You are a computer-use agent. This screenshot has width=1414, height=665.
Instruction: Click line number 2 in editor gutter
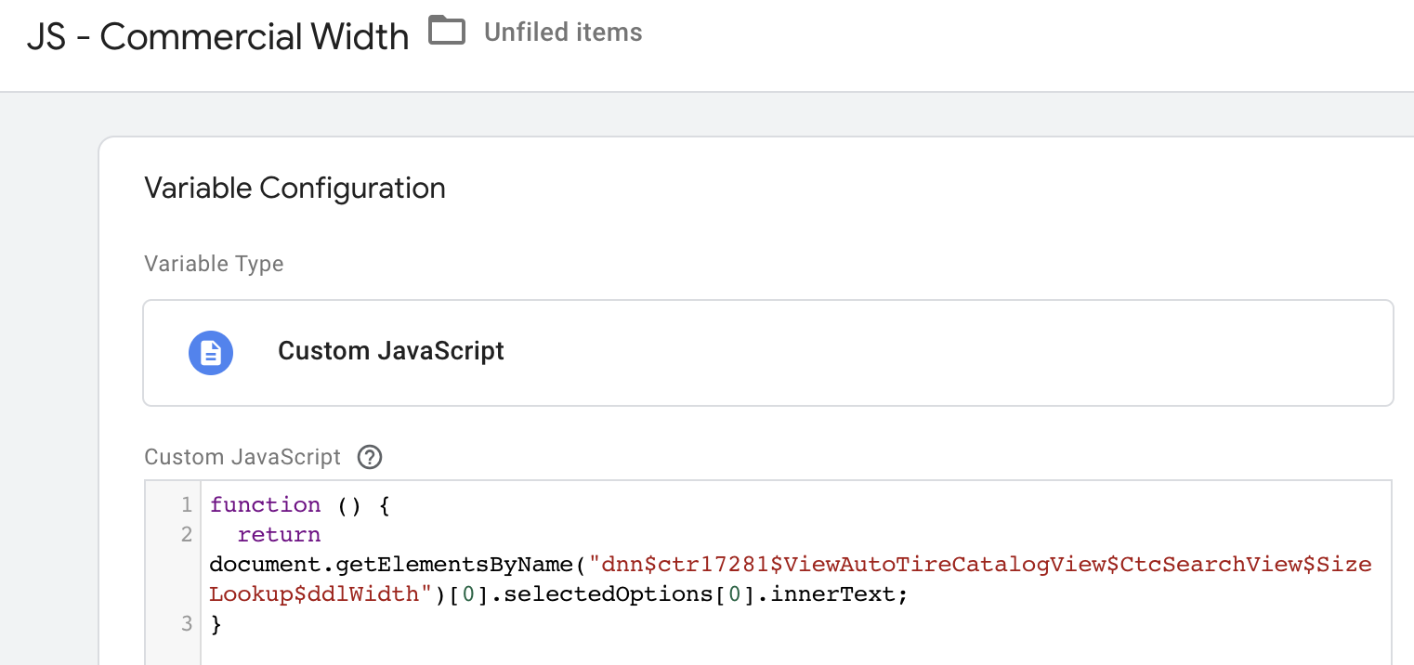(187, 535)
